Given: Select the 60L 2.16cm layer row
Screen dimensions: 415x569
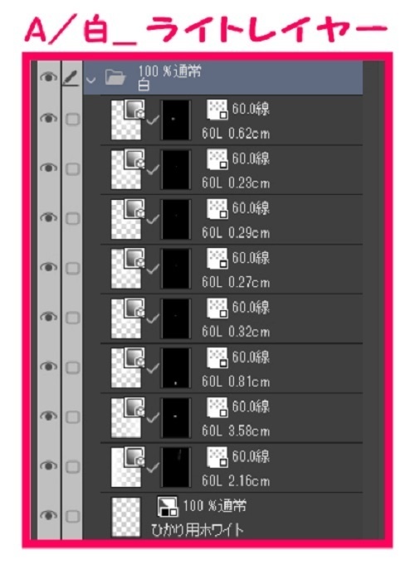Looking at the screenshot, I should click(232, 468).
